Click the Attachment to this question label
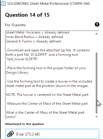This screenshot has width=103, height=139. (24, 124)
